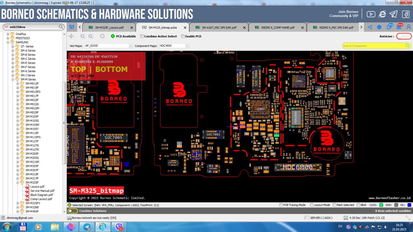Open the Component Maps dropdown
The width and height of the screenshot is (413, 232).
coord(187,46)
